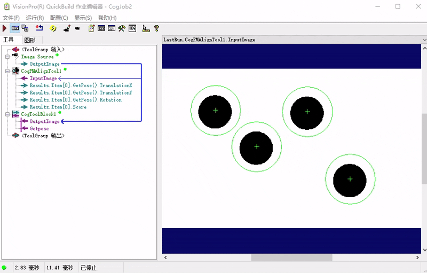427x273 pixels.
Task: Click the yellow question mark help icon
Action: [x=156, y=28]
